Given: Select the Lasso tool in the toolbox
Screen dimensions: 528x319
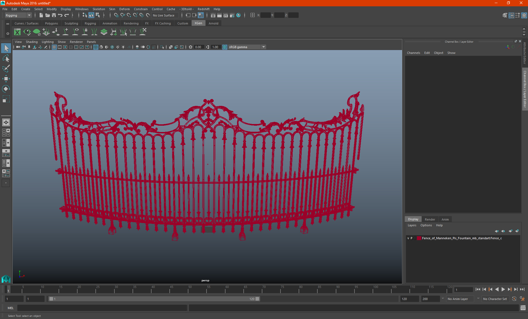Looking at the screenshot, I should click(6, 59).
